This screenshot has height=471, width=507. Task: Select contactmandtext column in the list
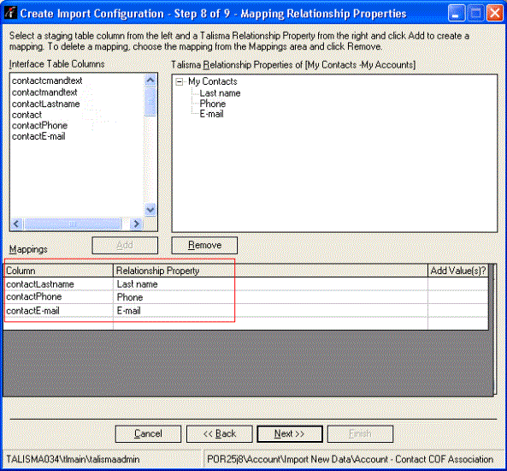point(44,92)
